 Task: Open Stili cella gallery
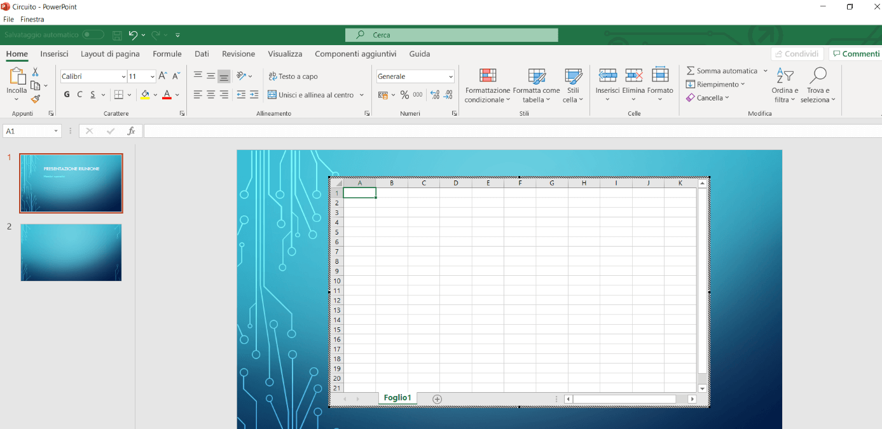(573, 86)
